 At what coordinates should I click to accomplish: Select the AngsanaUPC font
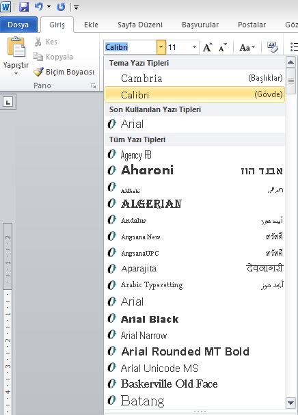click(x=195, y=253)
